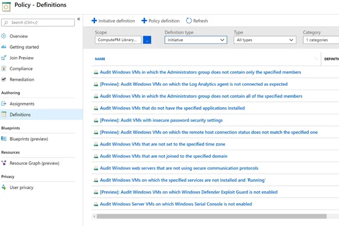
Task: Click the Blueprints (preview) icon
Action: tap(4, 138)
